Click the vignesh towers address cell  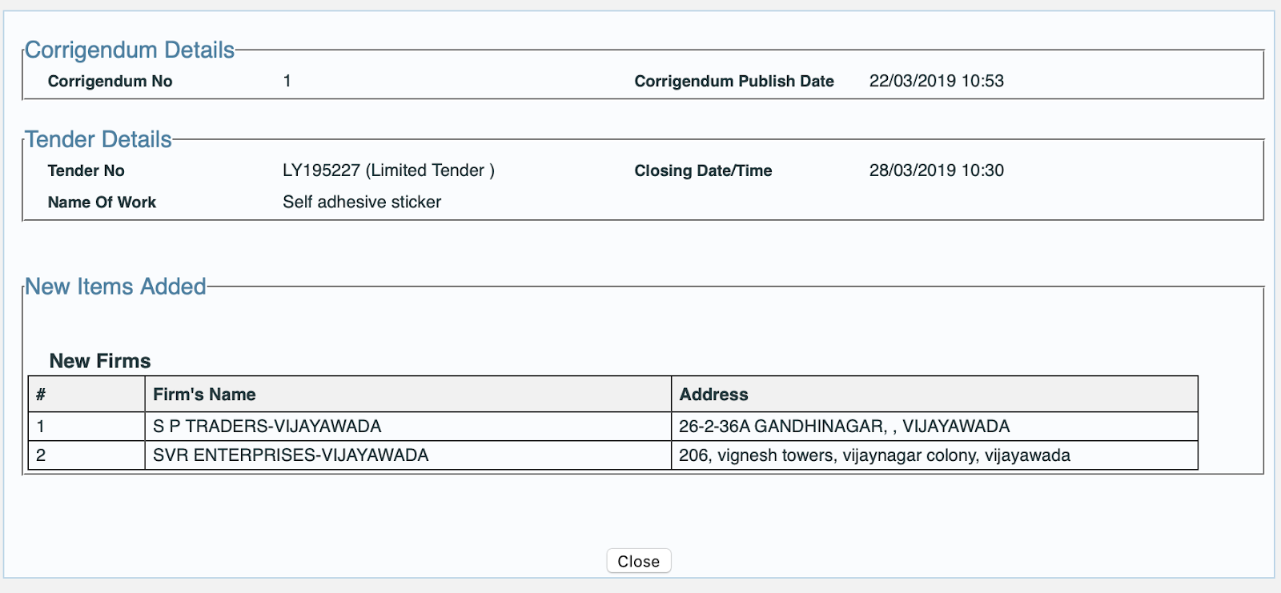point(875,455)
